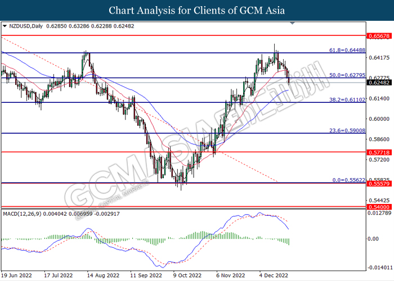This screenshot has height=281, width=394.
Task: Click the 23.6=0.59008 Fibonacci label
Action: click(x=347, y=130)
